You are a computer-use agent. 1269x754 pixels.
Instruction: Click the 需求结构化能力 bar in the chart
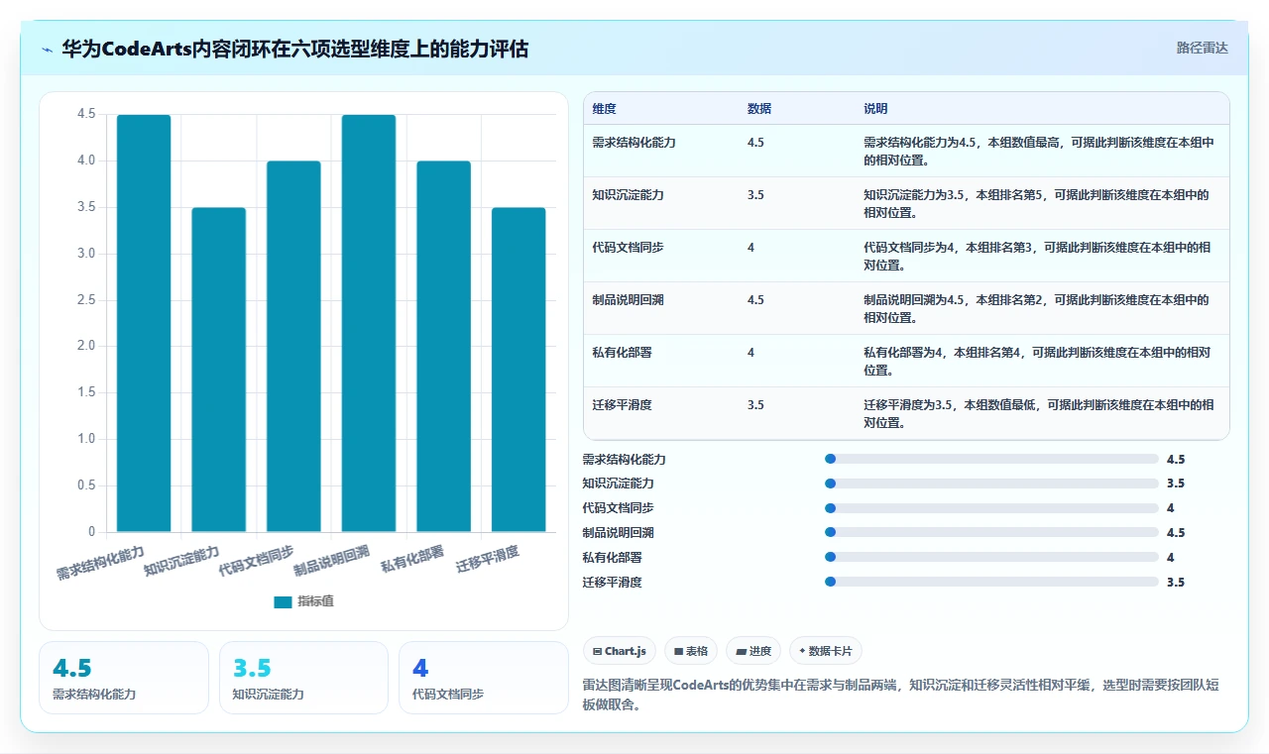tap(144, 323)
